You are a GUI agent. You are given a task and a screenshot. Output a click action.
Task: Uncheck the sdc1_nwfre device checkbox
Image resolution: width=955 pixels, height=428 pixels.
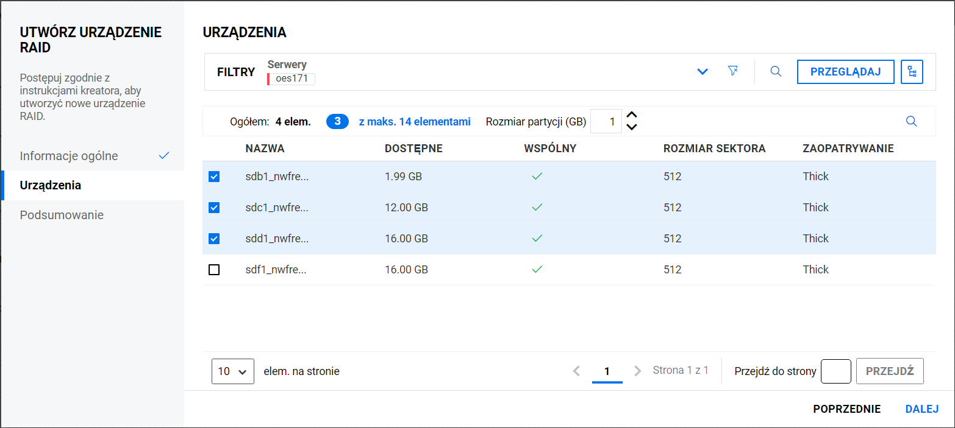pos(214,208)
